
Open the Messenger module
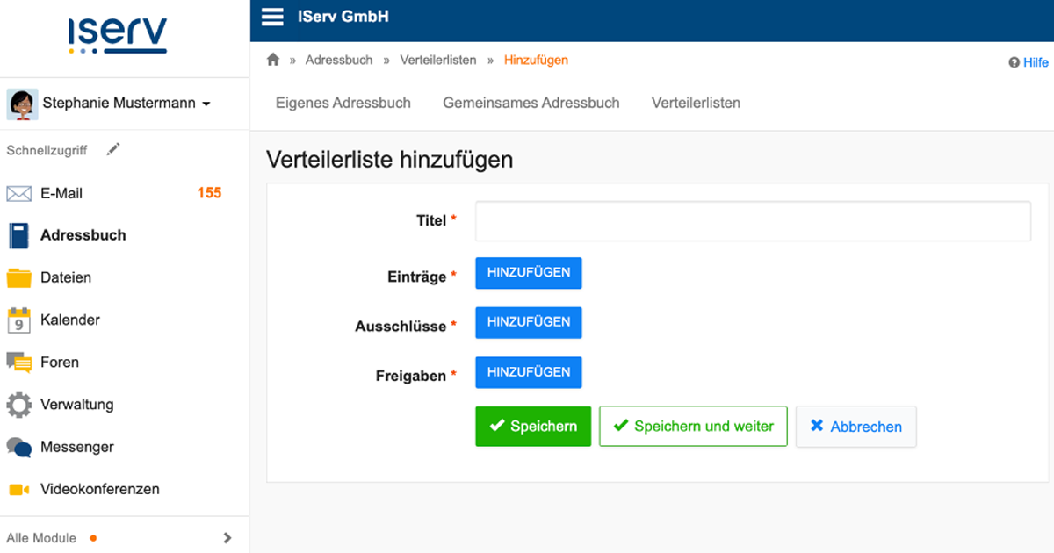pos(77,447)
